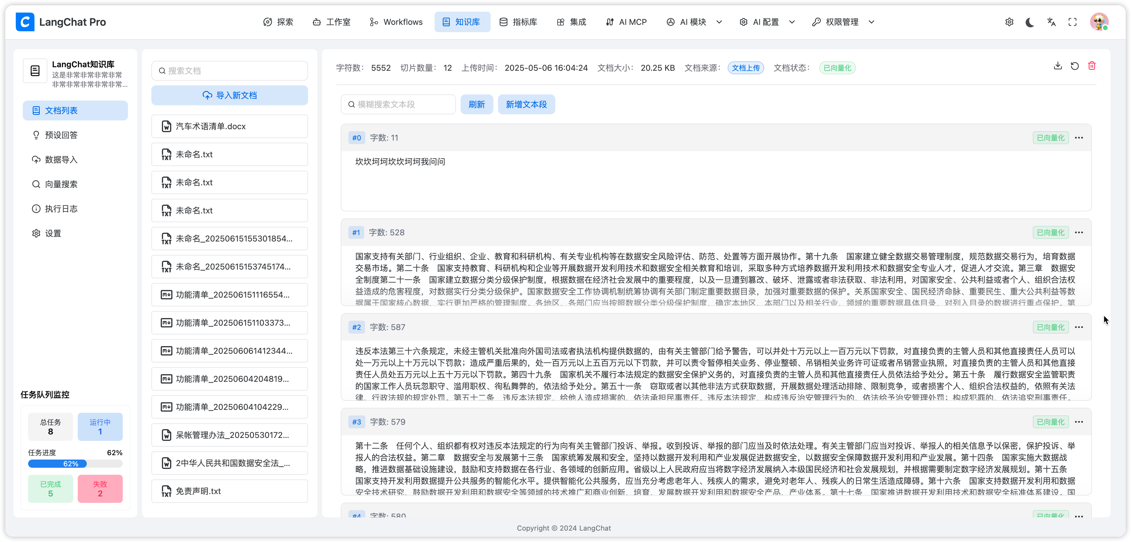The height and width of the screenshot is (542, 1131).
Task: Open more options for segment #0
Action: (x=1079, y=138)
